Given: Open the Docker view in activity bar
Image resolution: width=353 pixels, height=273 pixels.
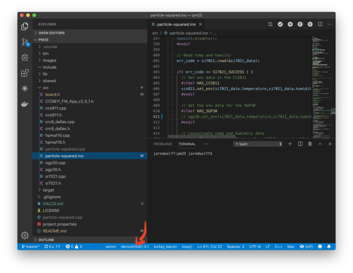Looking at the screenshot, I should pyautogui.click(x=25, y=103).
